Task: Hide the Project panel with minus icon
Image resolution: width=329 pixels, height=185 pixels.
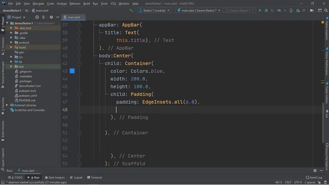Action: (58, 17)
